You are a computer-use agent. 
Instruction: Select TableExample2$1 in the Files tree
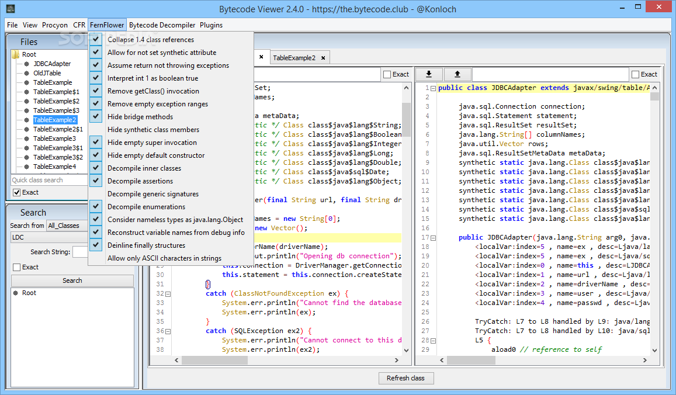point(58,129)
